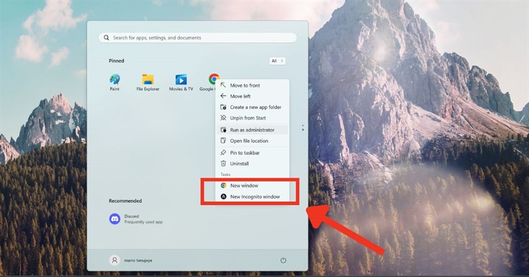Focus the Search for apps field
This screenshot has width=529, height=277.
pyautogui.click(x=198, y=38)
